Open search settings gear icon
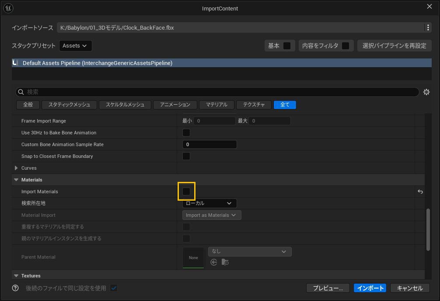440x301 pixels. click(426, 92)
